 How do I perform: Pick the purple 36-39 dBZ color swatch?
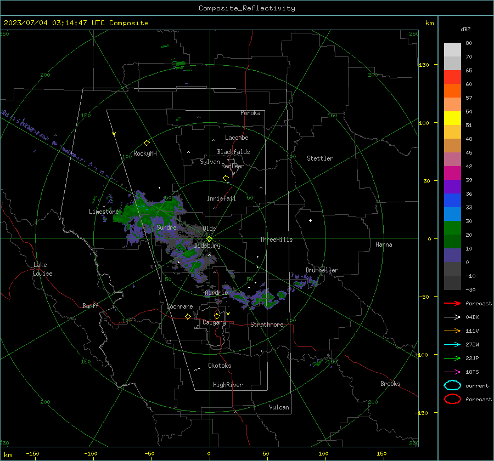pos(452,186)
